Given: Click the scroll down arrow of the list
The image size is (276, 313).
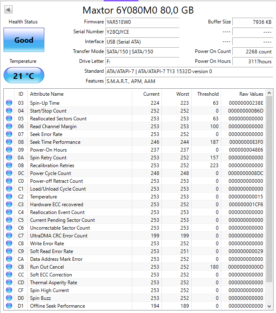Looking at the screenshot, I should click(x=269, y=306).
